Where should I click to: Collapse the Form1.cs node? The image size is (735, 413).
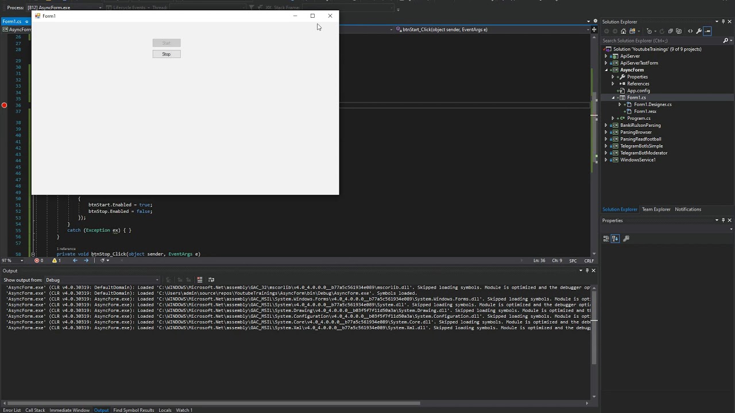point(613,98)
